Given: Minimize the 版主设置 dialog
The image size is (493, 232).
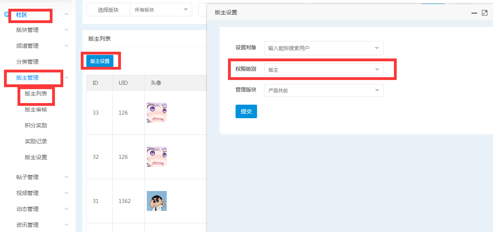Looking at the screenshot, I should coord(474,13).
